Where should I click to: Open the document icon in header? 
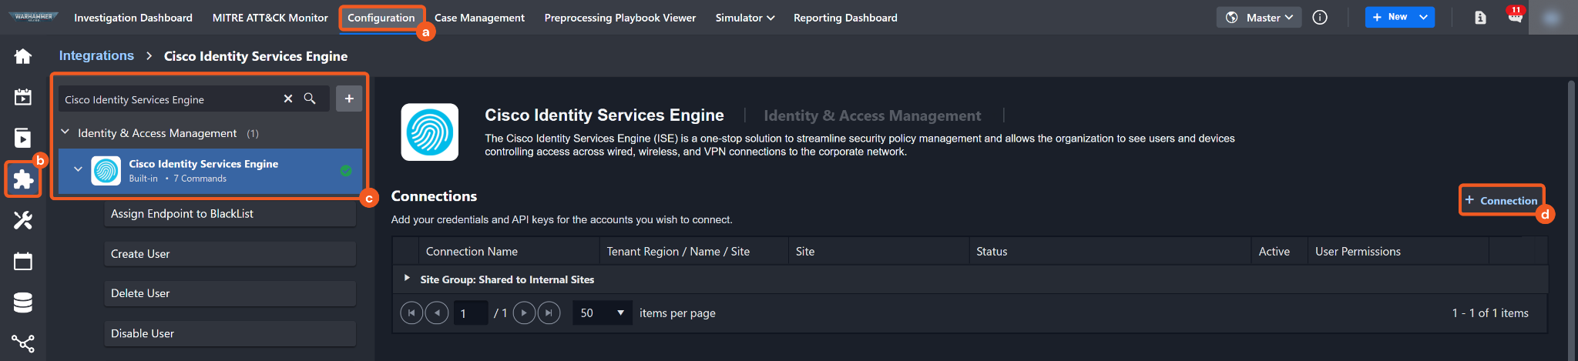1480,18
